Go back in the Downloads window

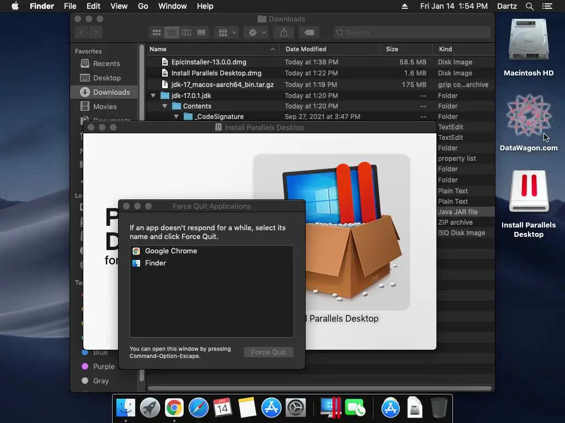coord(82,32)
